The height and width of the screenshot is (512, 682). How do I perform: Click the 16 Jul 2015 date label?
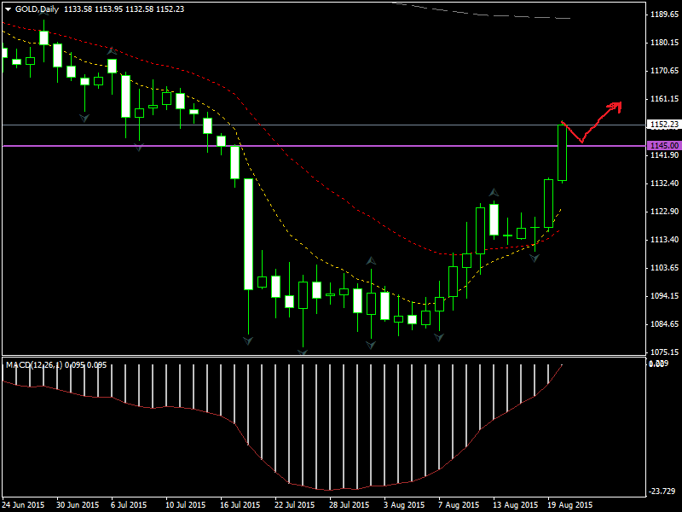click(240, 505)
